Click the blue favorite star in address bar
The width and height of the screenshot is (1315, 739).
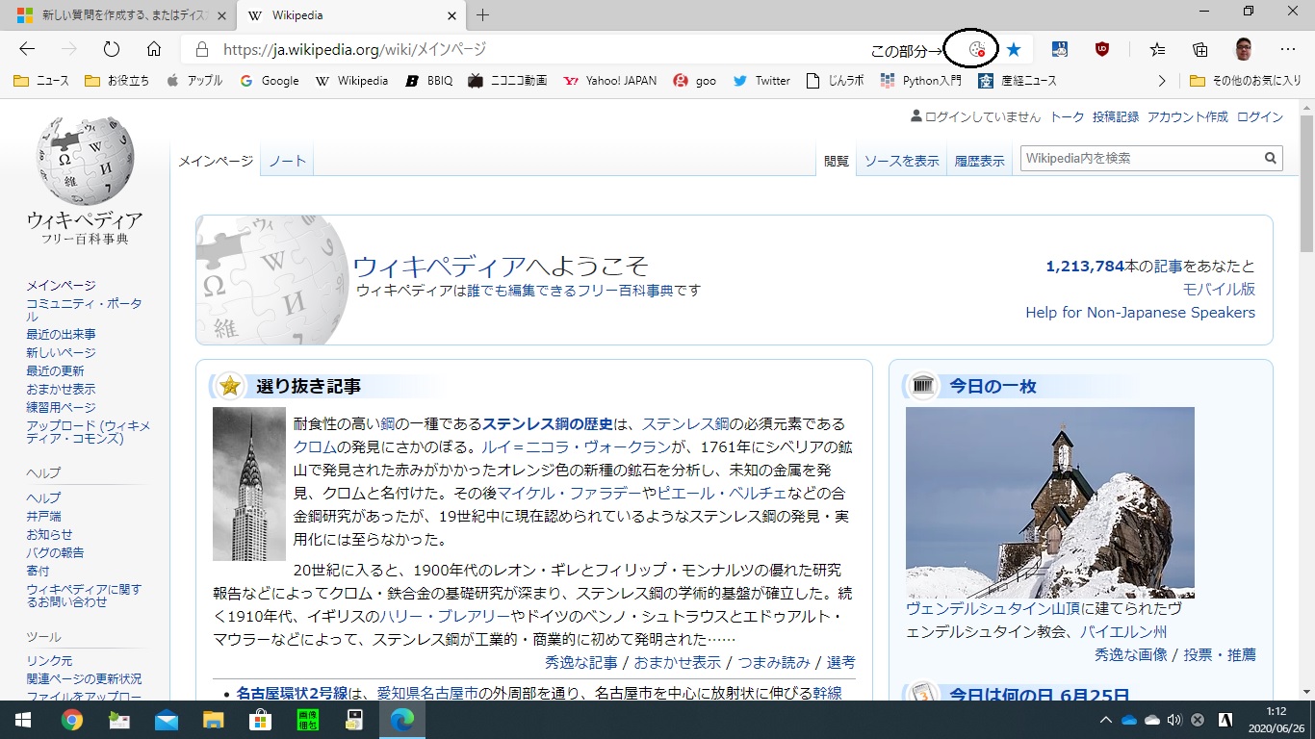pyautogui.click(x=1014, y=49)
